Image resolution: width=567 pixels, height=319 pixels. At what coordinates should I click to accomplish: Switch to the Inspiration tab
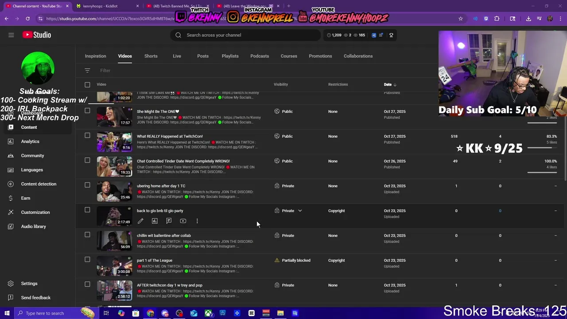coord(96,56)
